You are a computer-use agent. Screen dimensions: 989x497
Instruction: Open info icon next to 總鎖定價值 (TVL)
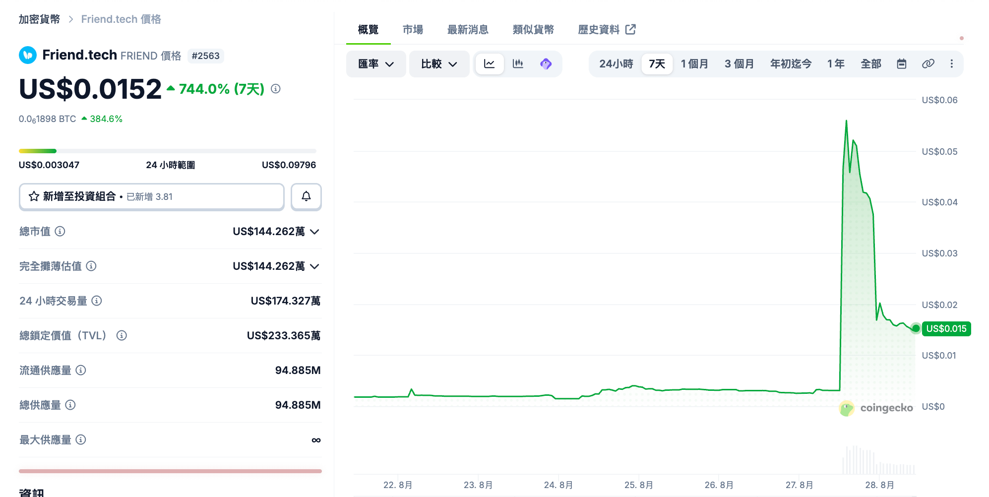click(x=122, y=335)
